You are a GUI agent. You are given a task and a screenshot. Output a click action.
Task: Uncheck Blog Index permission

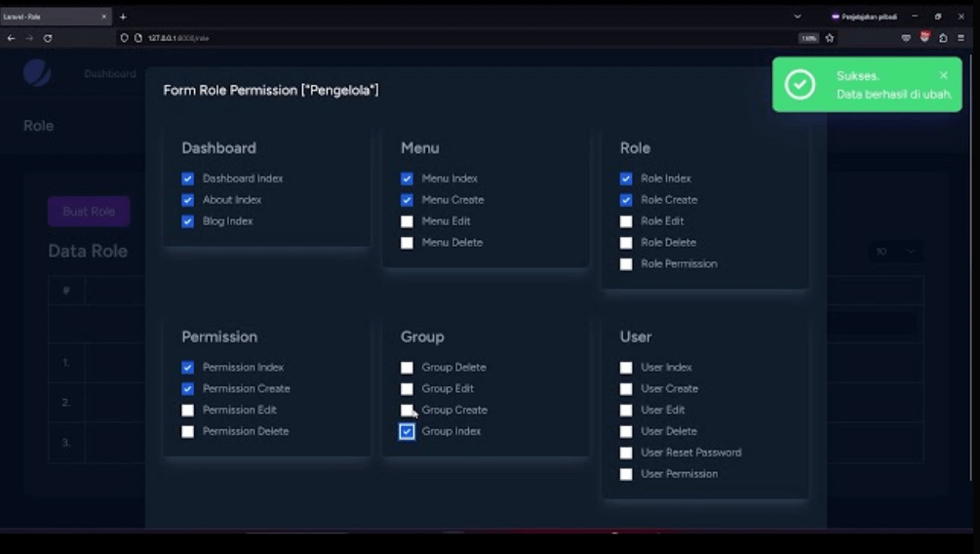click(x=187, y=221)
